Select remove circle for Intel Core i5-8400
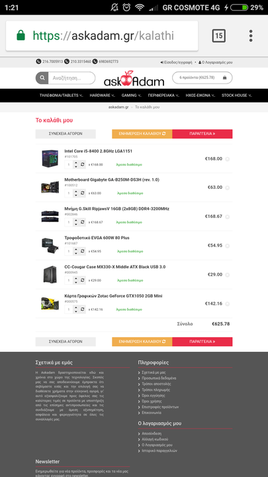Screen dimensions: 268x477 pyautogui.click(x=227, y=159)
